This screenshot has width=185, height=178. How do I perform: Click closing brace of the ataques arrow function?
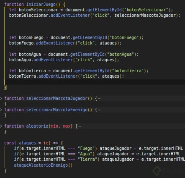click(x=5, y=171)
